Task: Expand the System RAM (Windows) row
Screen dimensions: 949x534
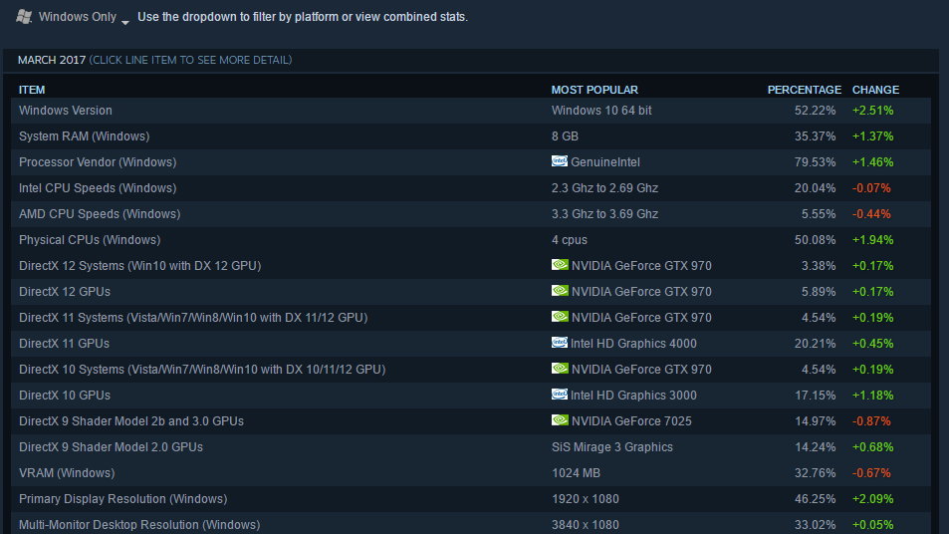Action: click(x=84, y=136)
